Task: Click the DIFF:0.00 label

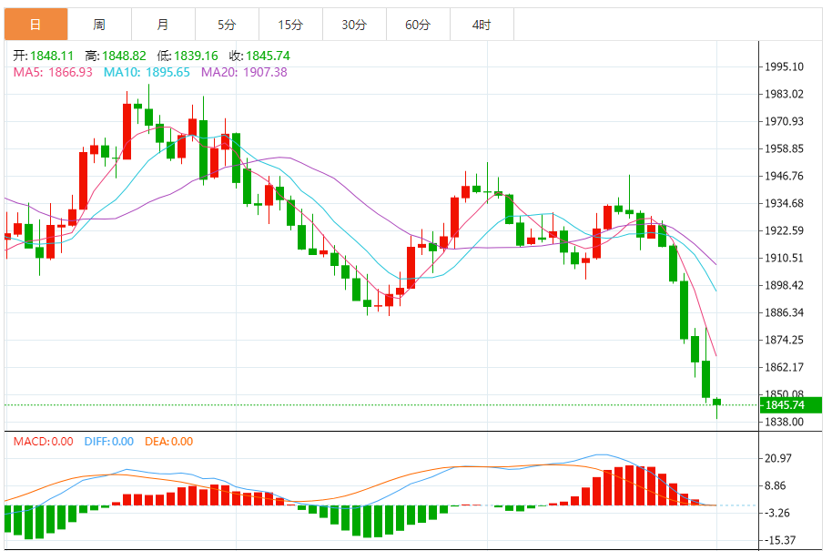Action: [108, 442]
